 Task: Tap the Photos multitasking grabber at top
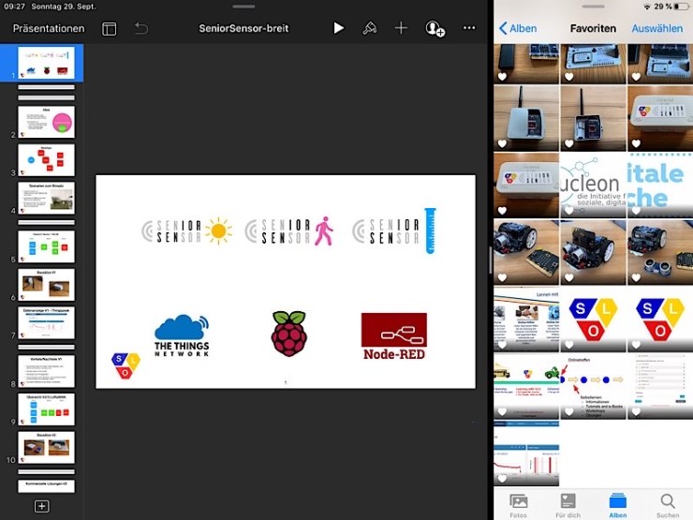point(593,7)
